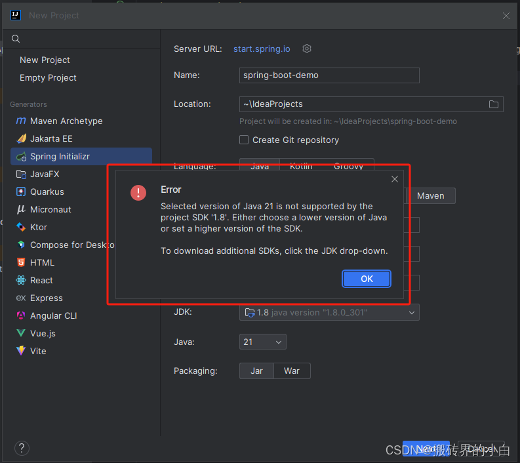Click the Express ex icon
This screenshot has height=463, width=520.
pyautogui.click(x=21, y=298)
